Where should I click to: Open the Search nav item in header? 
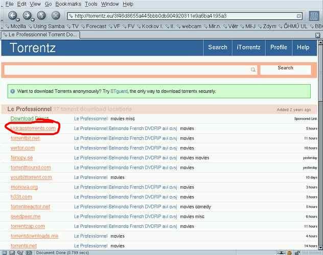pyautogui.click(x=218, y=47)
